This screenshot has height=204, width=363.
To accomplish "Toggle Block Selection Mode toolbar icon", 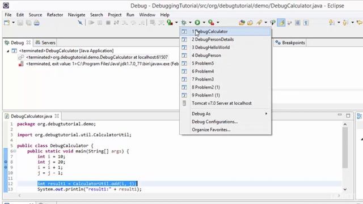I will point(298,23).
